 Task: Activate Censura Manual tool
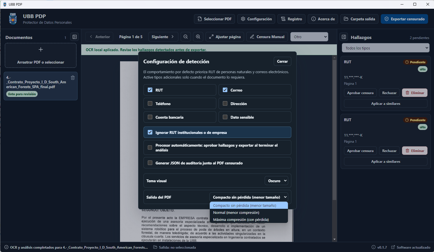coord(267,37)
